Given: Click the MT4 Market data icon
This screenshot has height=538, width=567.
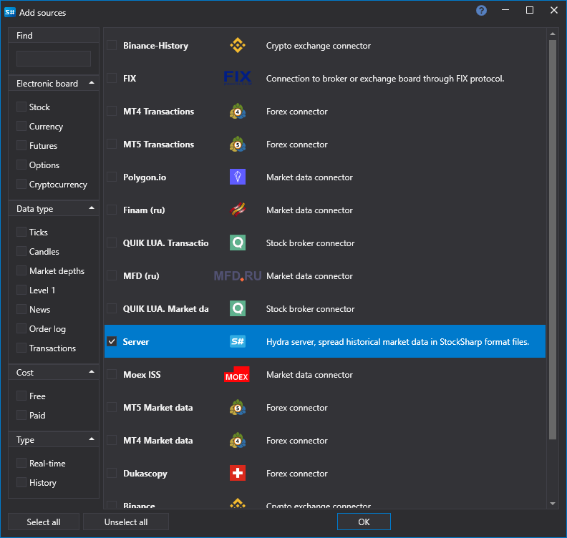Looking at the screenshot, I should (238, 441).
